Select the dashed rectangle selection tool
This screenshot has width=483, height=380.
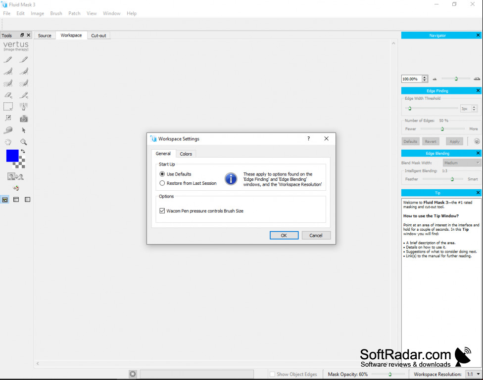click(8, 106)
